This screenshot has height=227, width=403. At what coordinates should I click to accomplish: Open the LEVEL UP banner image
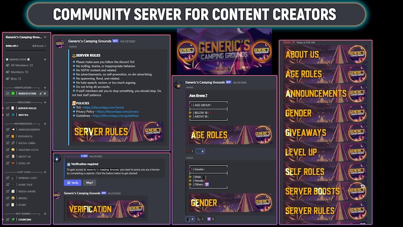325,152
